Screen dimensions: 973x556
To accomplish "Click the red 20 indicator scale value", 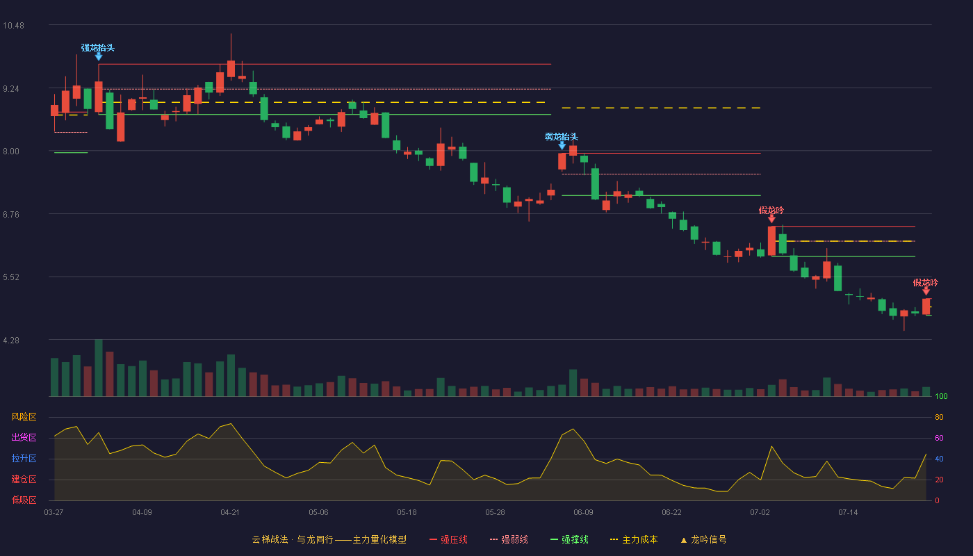I will pyautogui.click(x=939, y=480).
